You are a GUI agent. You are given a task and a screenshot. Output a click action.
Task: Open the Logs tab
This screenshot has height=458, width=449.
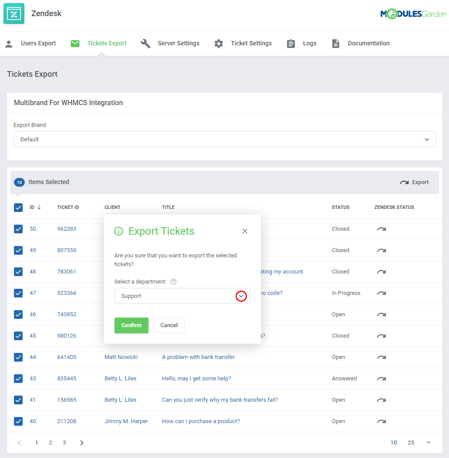tap(310, 43)
